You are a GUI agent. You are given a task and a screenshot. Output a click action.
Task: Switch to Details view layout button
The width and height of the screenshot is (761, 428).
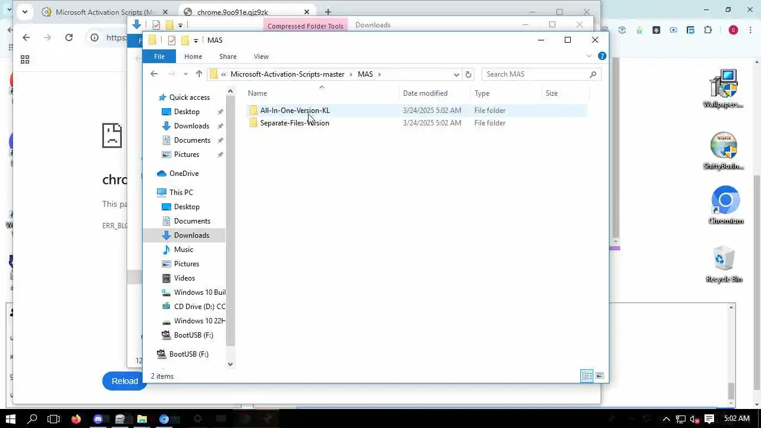coord(587,376)
